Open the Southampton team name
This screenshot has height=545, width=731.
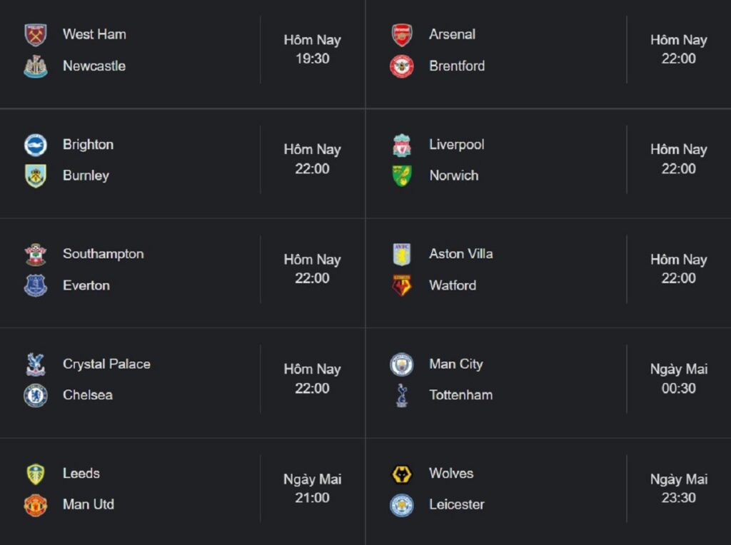pos(104,254)
